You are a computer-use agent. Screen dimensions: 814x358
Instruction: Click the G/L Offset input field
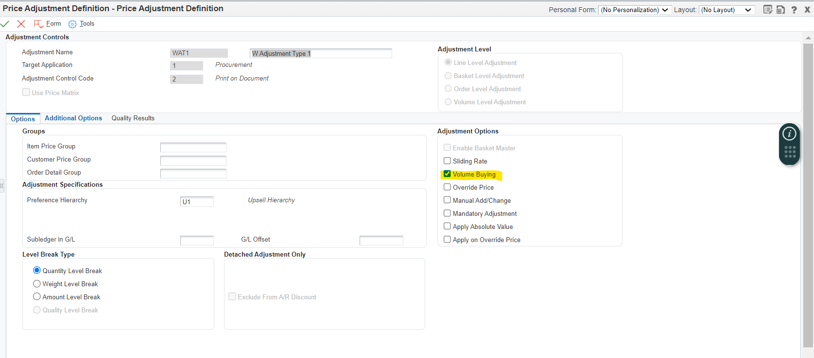point(381,241)
